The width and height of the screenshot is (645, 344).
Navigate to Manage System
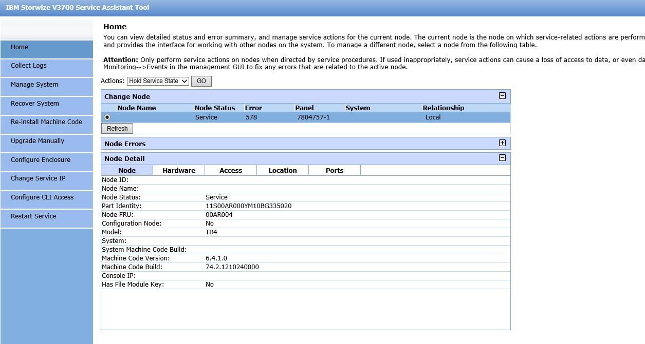coord(46,84)
